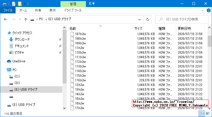
Task: Select the file 17h2w
Action: (x=80, y=108)
